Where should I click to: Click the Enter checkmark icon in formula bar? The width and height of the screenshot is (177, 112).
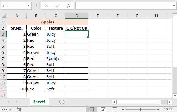coord(58,6)
